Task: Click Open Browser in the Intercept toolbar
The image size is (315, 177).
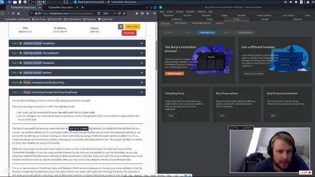Action: (x=245, y=32)
